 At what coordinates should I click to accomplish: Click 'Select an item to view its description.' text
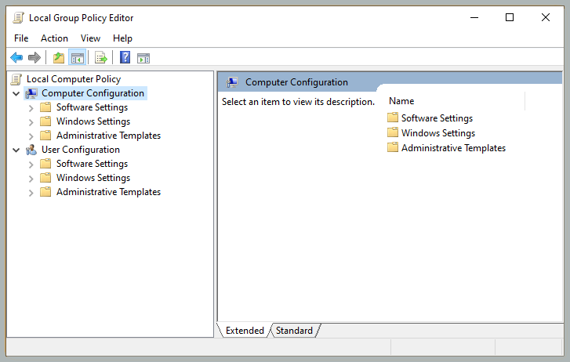298,102
